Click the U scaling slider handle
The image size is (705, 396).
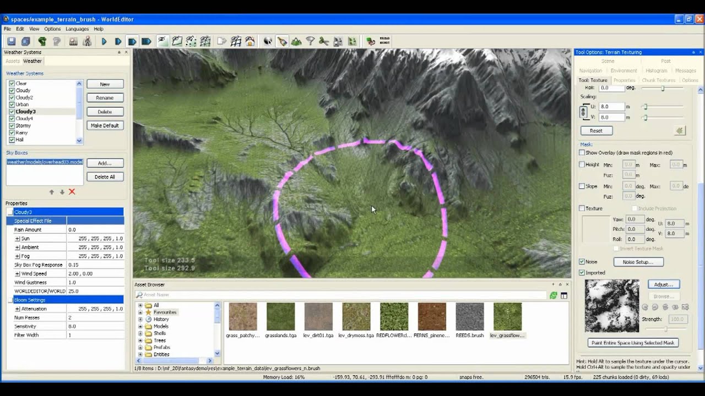(x=645, y=107)
